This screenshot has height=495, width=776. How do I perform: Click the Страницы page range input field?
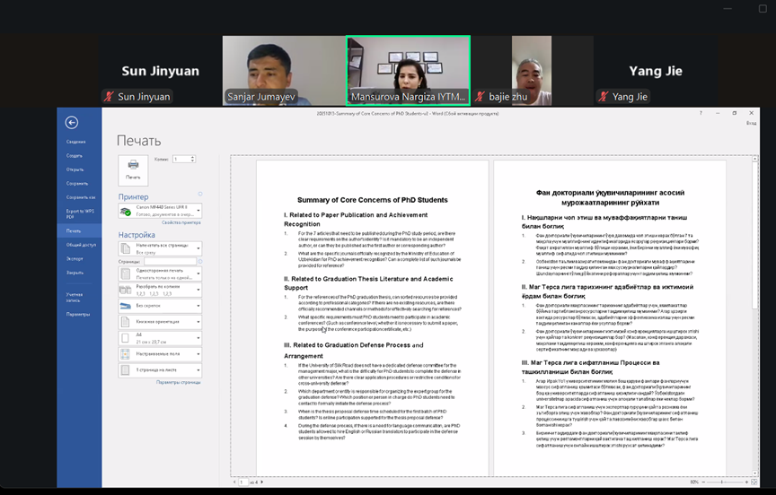point(172,262)
